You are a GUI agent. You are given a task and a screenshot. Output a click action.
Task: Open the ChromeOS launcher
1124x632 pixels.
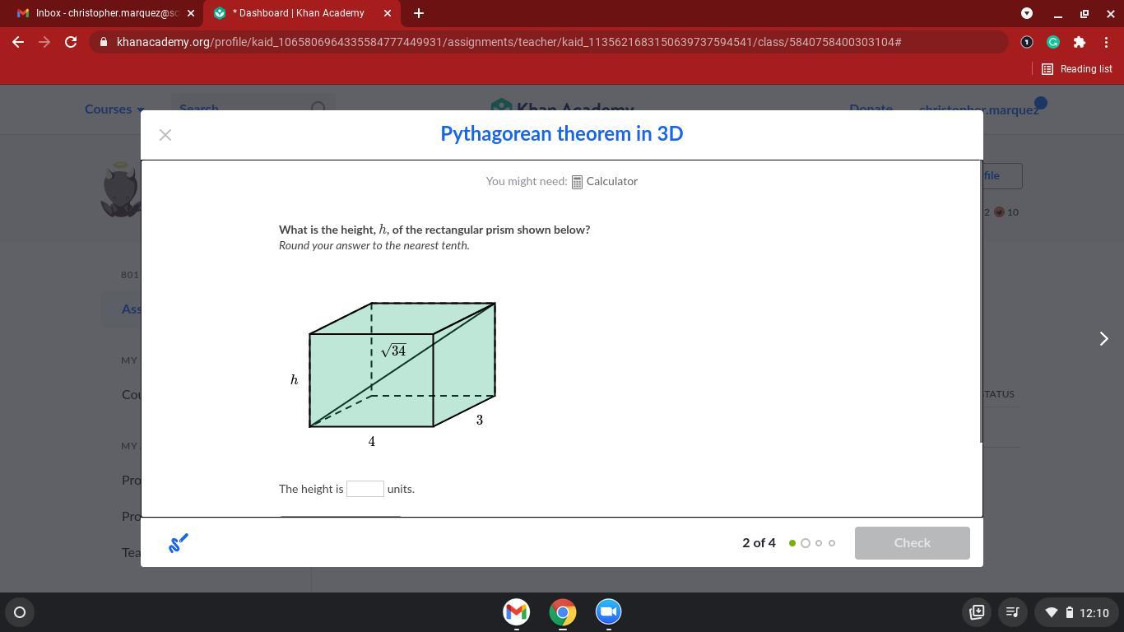pos(20,612)
